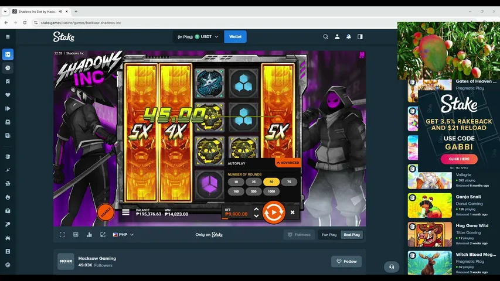The image size is (500, 281).
Task: Open the bookmark sidebar icon
Action: tap(8, 81)
